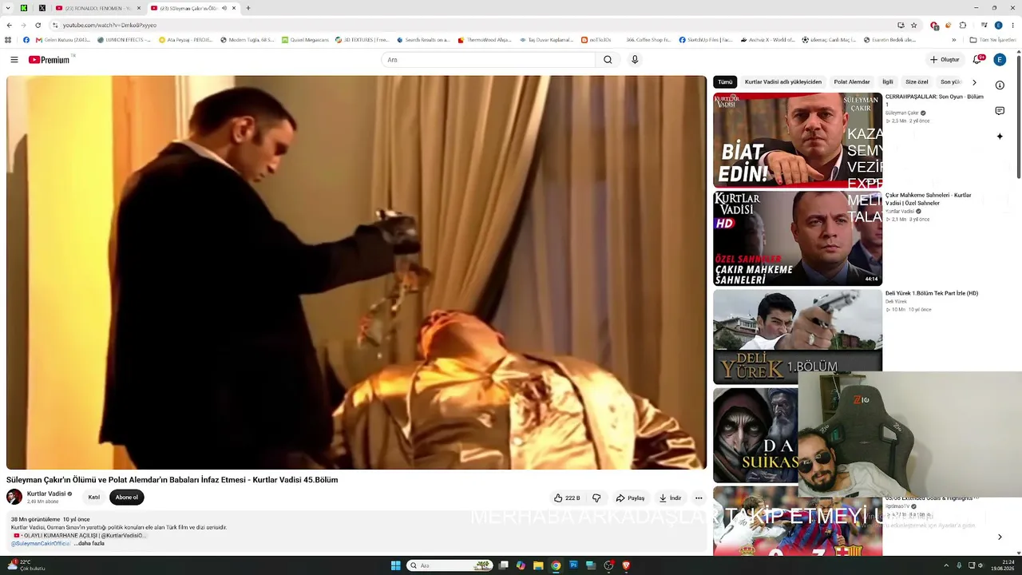This screenshot has height=575, width=1022.
Task: Open comments panel icon on right edge
Action: point(1000,111)
